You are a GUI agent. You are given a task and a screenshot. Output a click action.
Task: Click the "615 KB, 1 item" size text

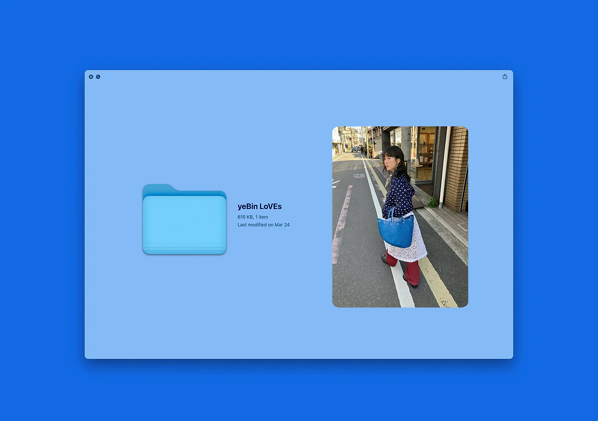(253, 217)
